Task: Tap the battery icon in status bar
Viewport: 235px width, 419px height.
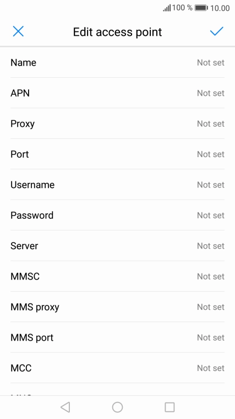Action: 201,8
